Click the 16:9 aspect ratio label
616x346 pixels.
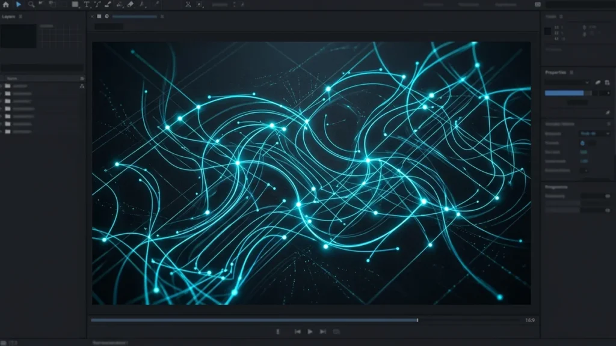(530, 321)
